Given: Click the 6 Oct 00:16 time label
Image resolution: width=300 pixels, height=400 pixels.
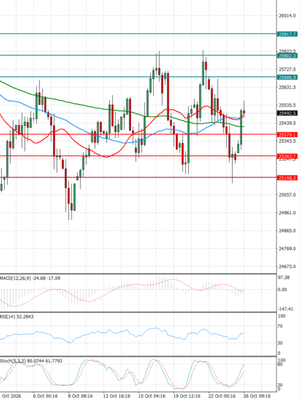Looking at the screenshot, I should point(45,396).
